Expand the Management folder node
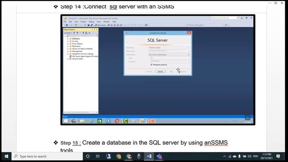Screen dimensions: 288x162 click(68, 51)
